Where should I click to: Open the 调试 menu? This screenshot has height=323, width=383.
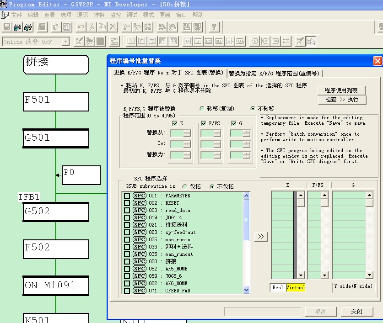click(x=132, y=15)
